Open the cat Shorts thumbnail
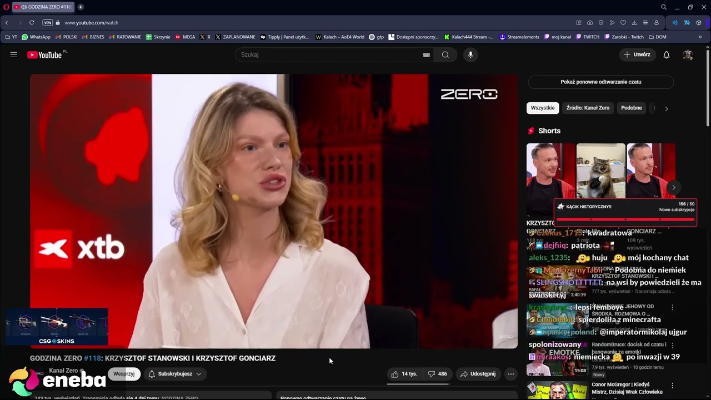711x400 pixels. pos(600,171)
